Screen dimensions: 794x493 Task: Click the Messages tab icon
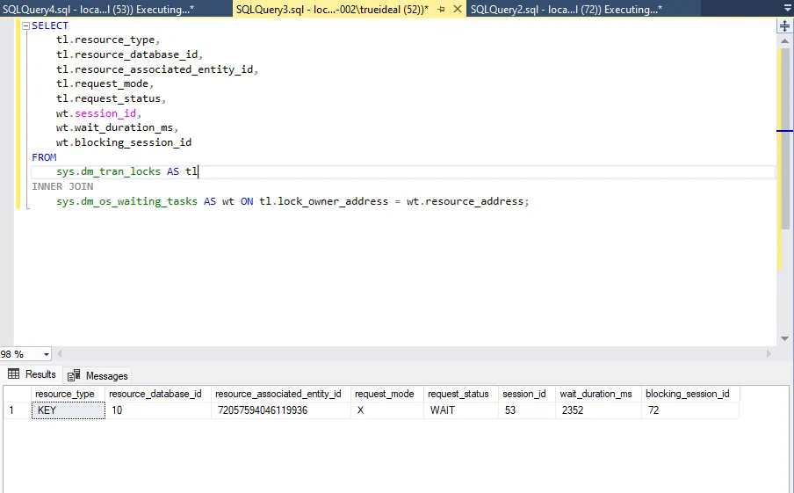tap(74, 375)
